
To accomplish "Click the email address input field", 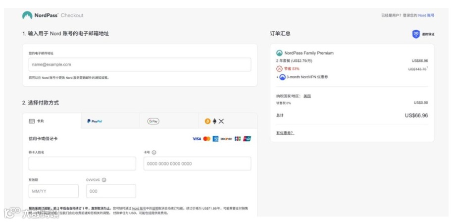I will click(x=140, y=64).
